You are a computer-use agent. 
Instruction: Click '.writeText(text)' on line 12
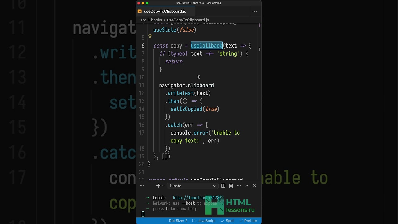[188, 93]
